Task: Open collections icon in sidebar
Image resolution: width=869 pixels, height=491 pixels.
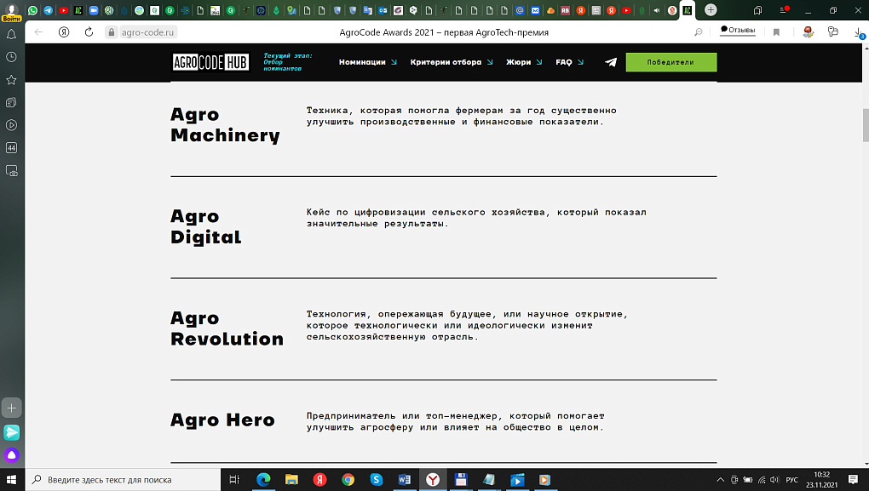Action: point(11,102)
